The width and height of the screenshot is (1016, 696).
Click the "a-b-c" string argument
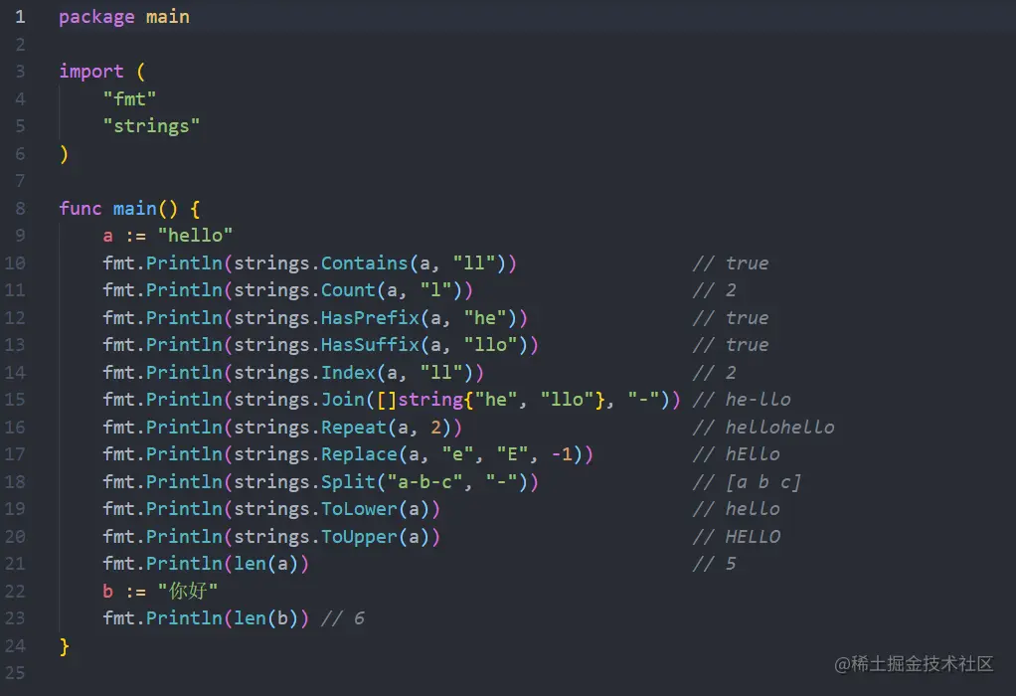pyautogui.click(x=425, y=481)
